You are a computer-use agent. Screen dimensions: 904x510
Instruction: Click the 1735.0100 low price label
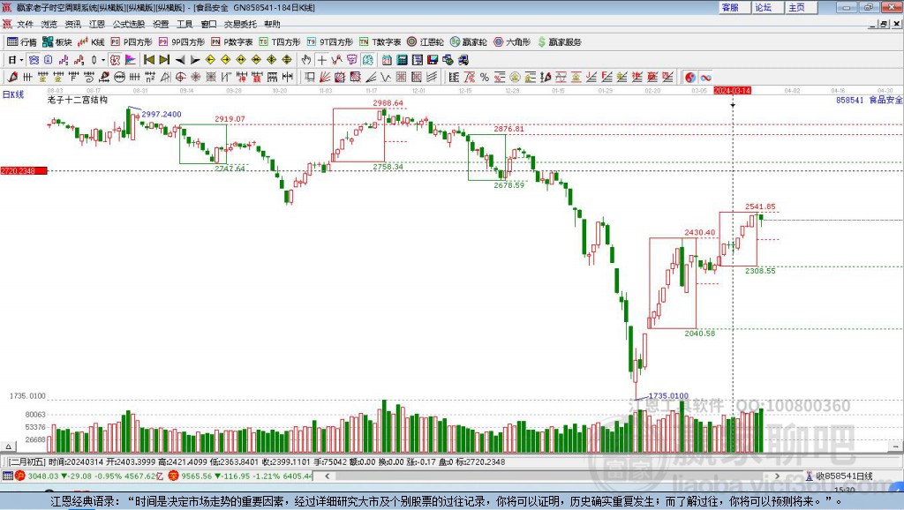tap(669, 396)
